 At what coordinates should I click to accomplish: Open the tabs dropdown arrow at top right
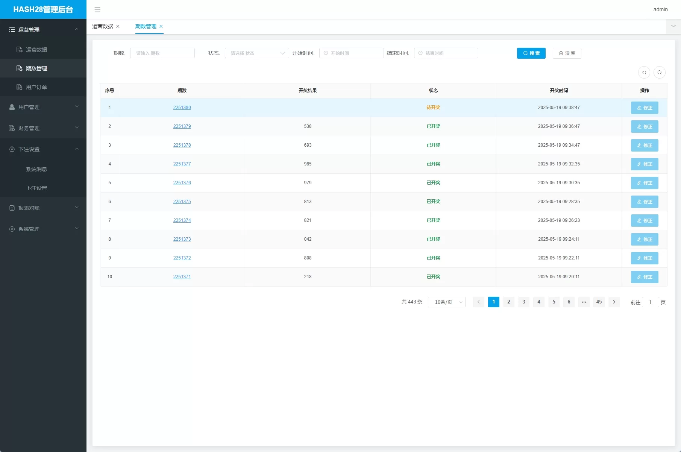point(673,26)
